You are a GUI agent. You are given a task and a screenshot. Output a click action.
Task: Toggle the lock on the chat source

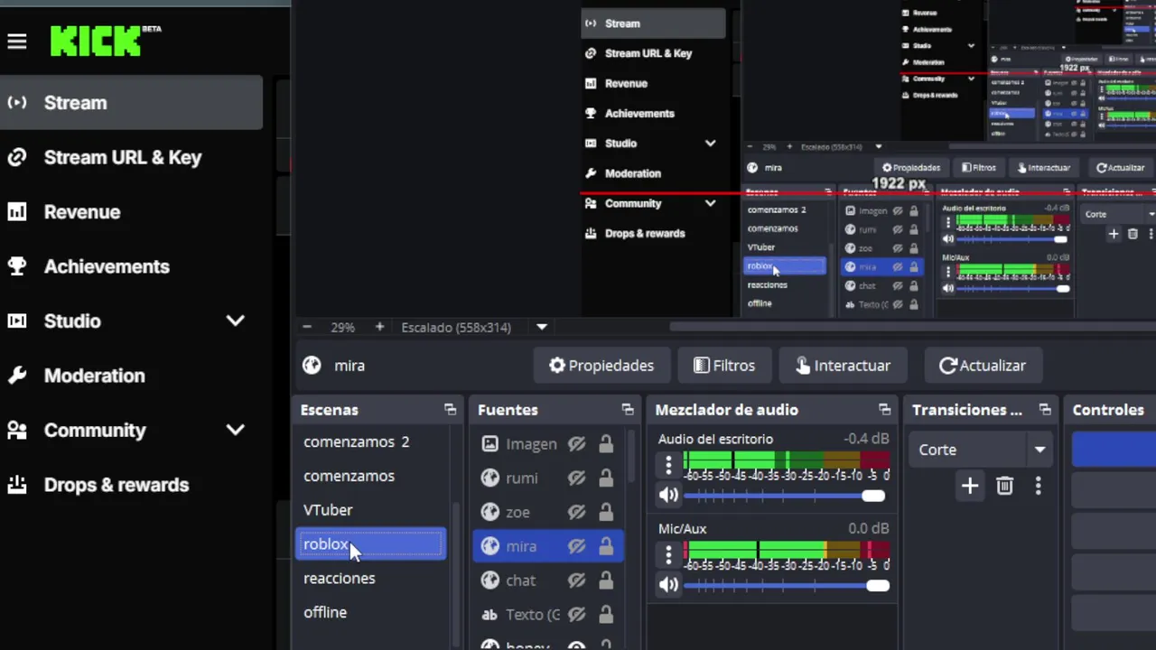point(606,580)
